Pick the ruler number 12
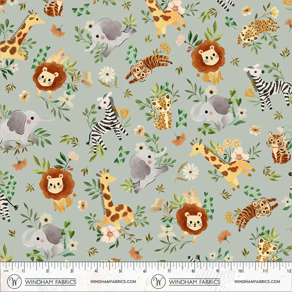The height and width of the screenshot is (292, 292). (289, 271)
